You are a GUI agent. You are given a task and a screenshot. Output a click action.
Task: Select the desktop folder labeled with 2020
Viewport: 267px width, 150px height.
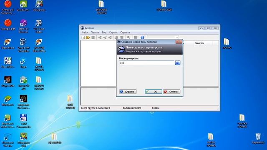pos(164,6)
